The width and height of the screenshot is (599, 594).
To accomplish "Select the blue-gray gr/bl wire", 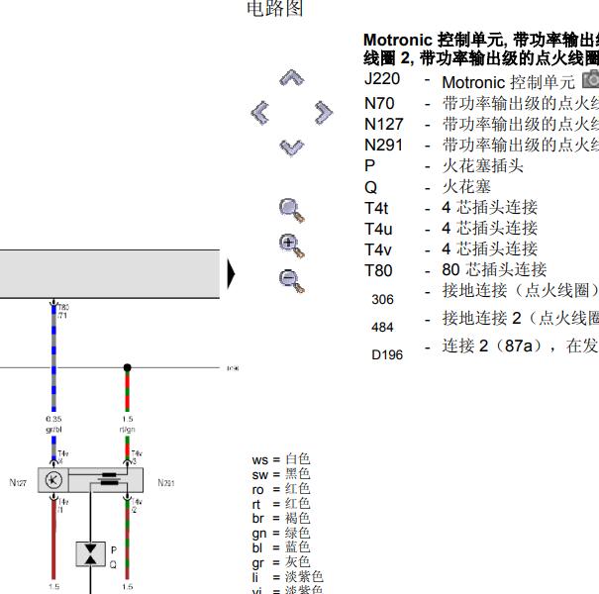I will [x=53, y=357].
